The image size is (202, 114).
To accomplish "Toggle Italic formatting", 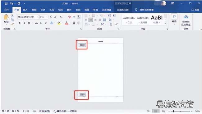I will (x=24, y=23).
